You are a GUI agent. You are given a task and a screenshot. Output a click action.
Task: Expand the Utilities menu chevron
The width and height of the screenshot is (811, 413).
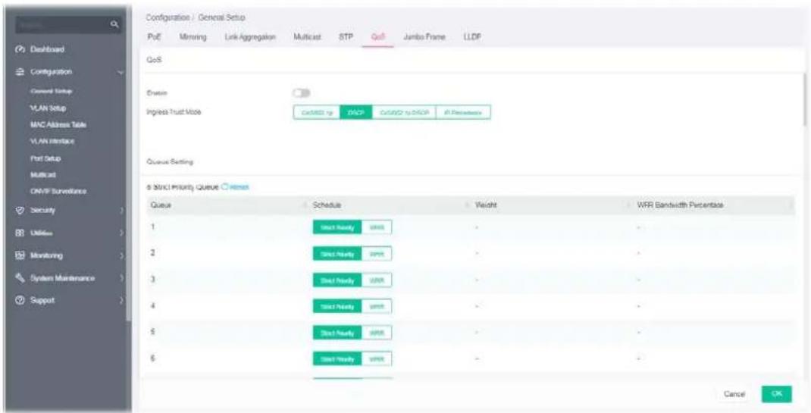coord(121,233)
